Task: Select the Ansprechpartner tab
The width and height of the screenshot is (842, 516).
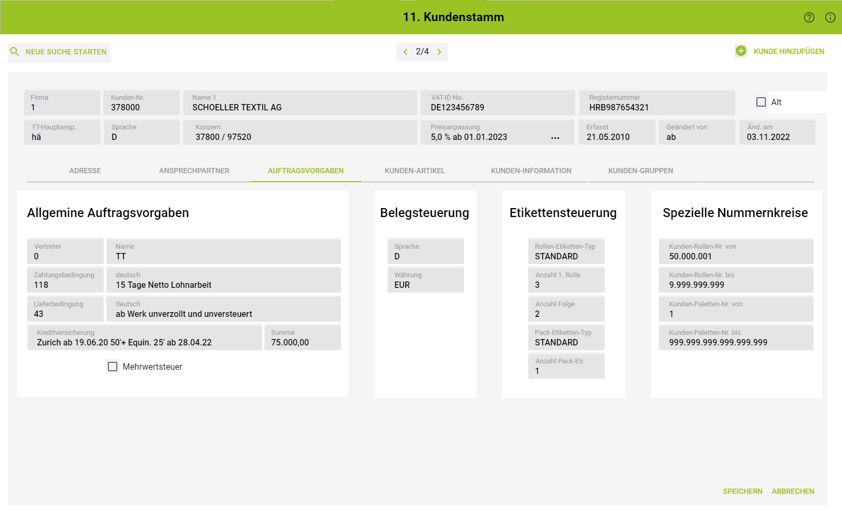Action: coord(194,171)
